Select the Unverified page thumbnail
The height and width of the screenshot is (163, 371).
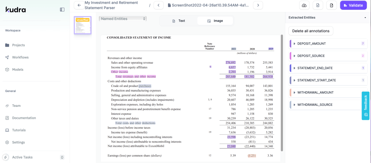point(83,25)
